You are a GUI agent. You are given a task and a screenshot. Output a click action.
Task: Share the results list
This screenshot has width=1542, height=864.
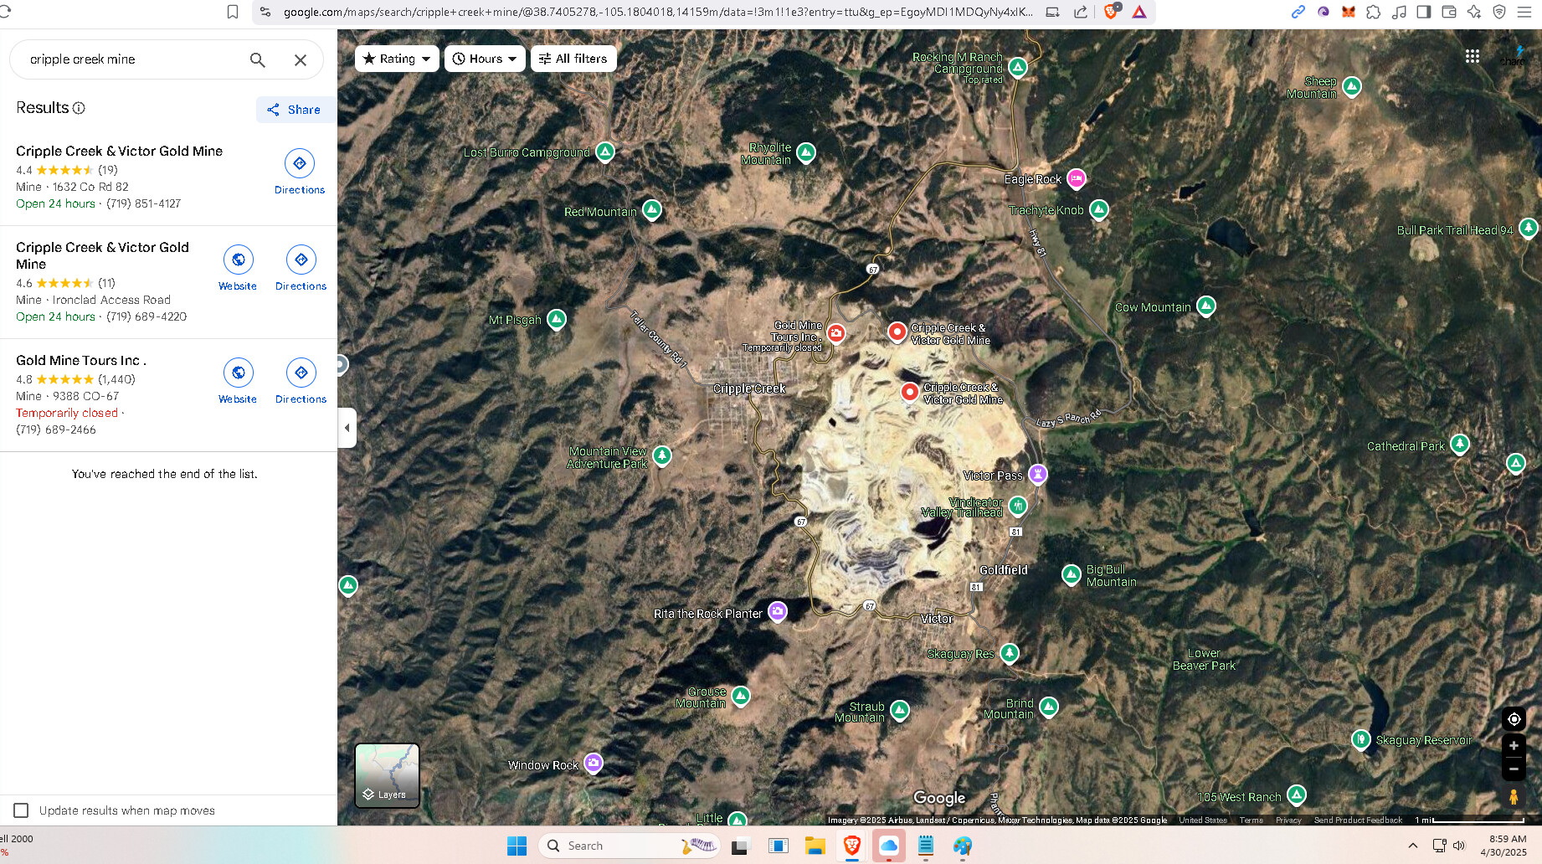pos(294,110)
